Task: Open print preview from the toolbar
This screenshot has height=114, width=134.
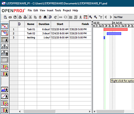Action: tap(25, 17)
